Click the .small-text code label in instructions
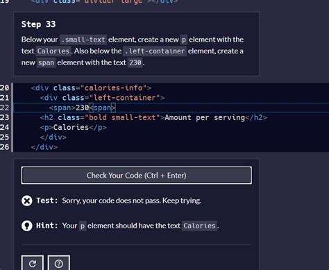 83,40
